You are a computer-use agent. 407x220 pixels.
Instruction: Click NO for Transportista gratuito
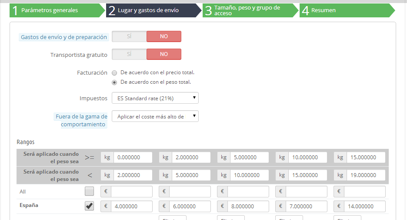click(x=164, y=54)
